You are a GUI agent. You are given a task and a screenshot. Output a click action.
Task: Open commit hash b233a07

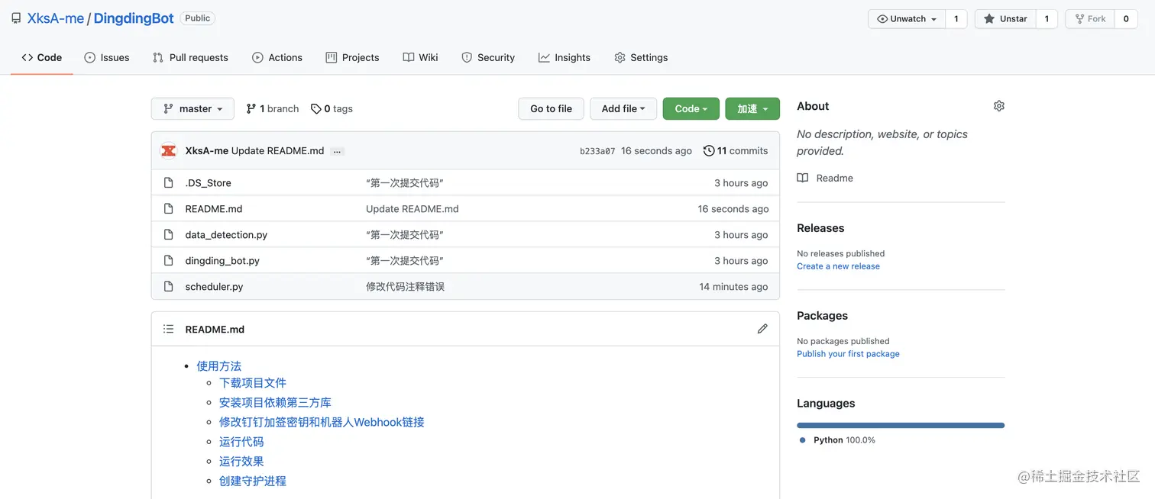pyautogui.click(x=597, y=151)
